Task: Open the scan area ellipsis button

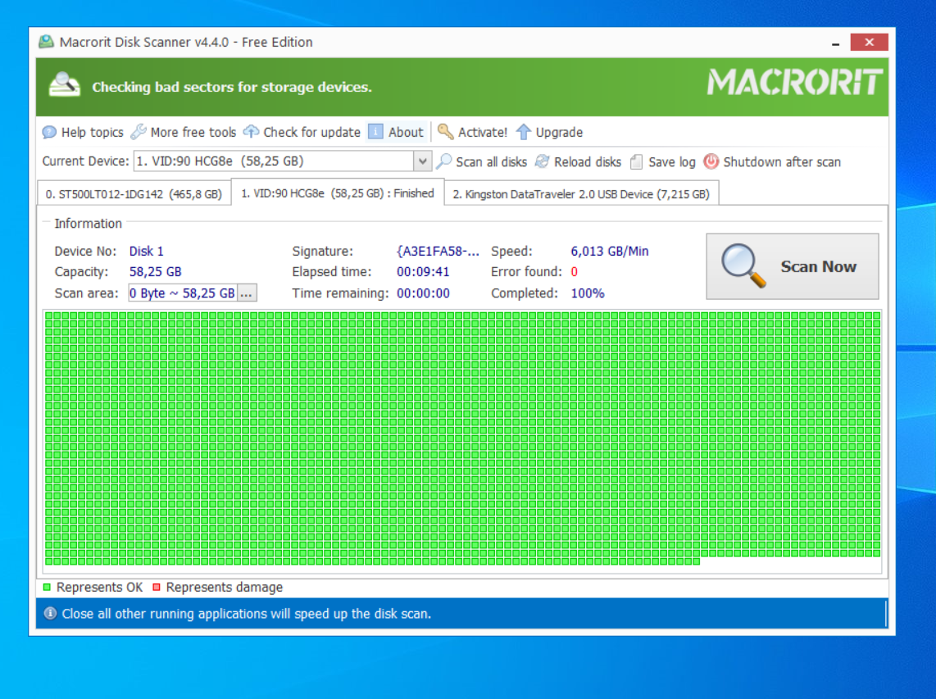Action: pos(247,293)
